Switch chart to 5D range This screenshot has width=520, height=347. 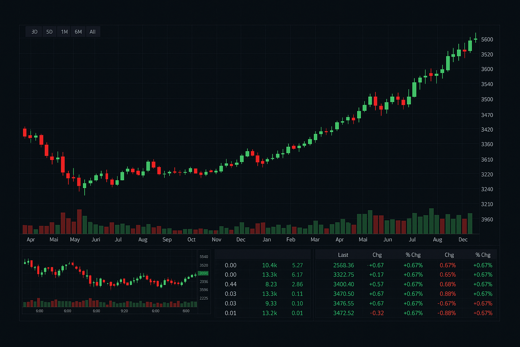[49, 32]
